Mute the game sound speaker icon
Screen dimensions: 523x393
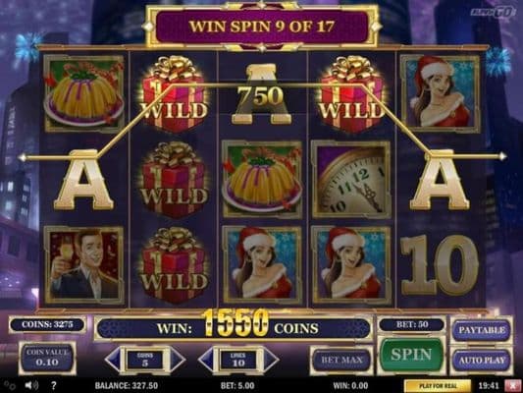(31, 386)
